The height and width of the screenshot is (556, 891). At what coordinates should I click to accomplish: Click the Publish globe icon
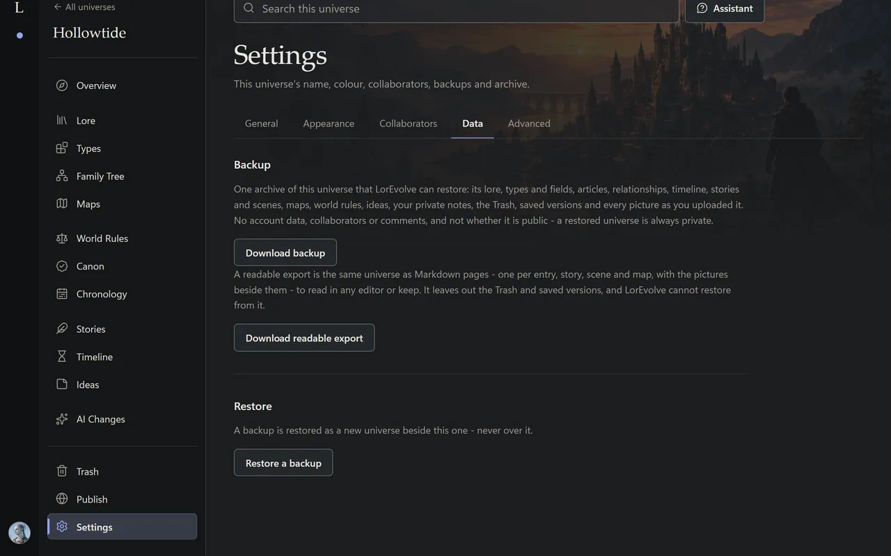[62, 499]
